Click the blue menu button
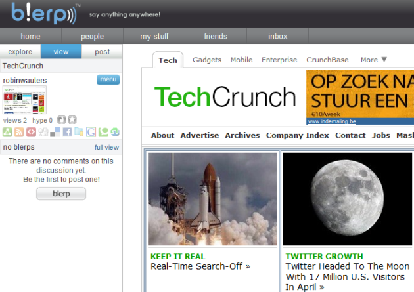Image resolution: width=414 pixels, height=292 pixels. click(x=108, y=79)
